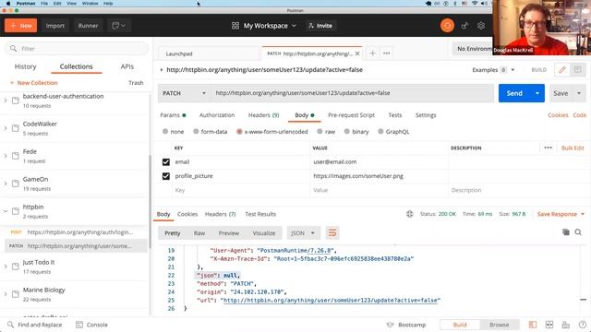The height and width of the screenshot is (332, 591).
Task: Select the GraphQL body type
Action: 380,131
